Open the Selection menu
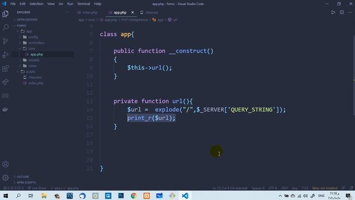The image size is (355, 200). pyautogui.click(x=36, y=4)
